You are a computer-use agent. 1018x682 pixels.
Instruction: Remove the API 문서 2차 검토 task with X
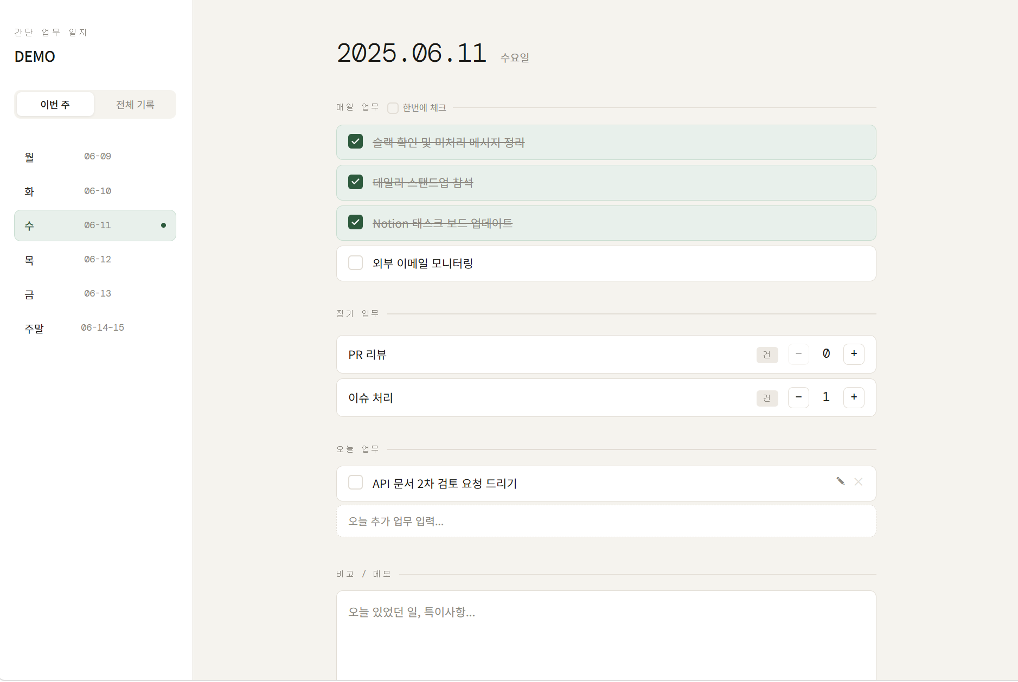(859, 481)
